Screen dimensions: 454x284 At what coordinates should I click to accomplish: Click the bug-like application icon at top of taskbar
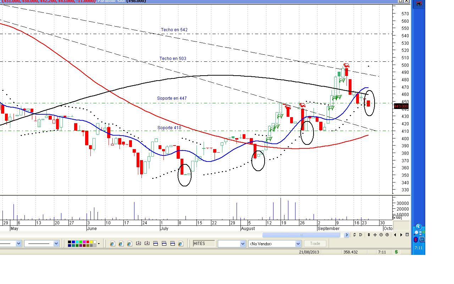pyautogui.click(x=419, y=4)
